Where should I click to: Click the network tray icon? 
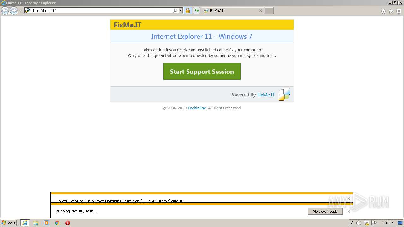click(367, 223)
